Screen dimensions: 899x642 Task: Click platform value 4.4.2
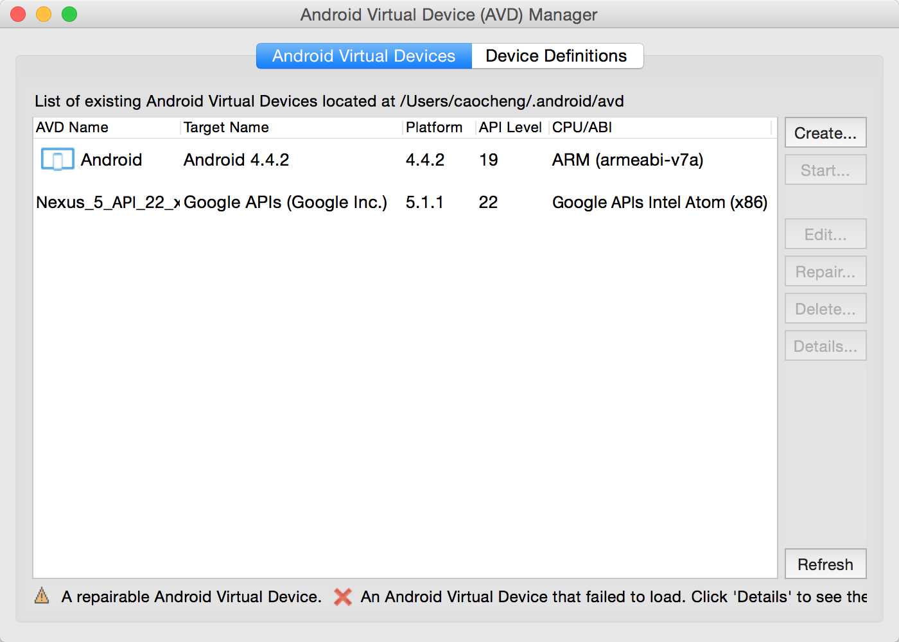[x=425, y=159]
